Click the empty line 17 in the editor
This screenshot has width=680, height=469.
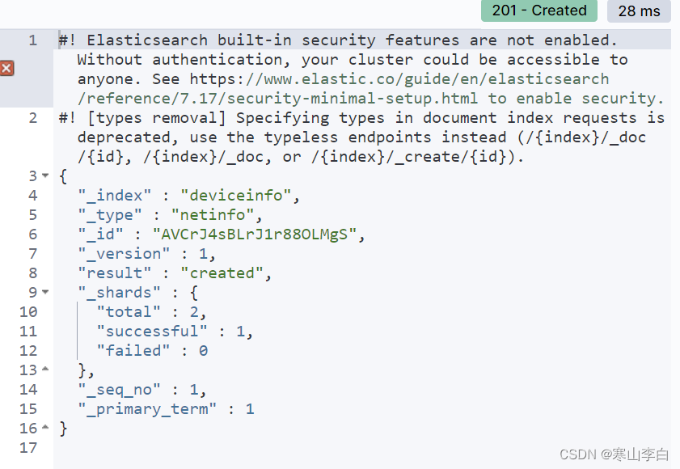pyautogui.click(x=362, y=447)
